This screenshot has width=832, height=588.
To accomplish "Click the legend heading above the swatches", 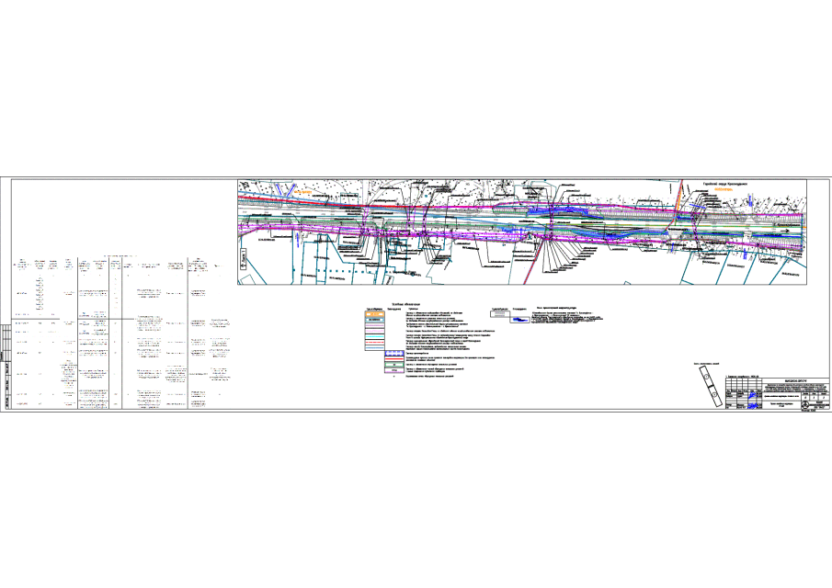I will [x=405, y=302].
